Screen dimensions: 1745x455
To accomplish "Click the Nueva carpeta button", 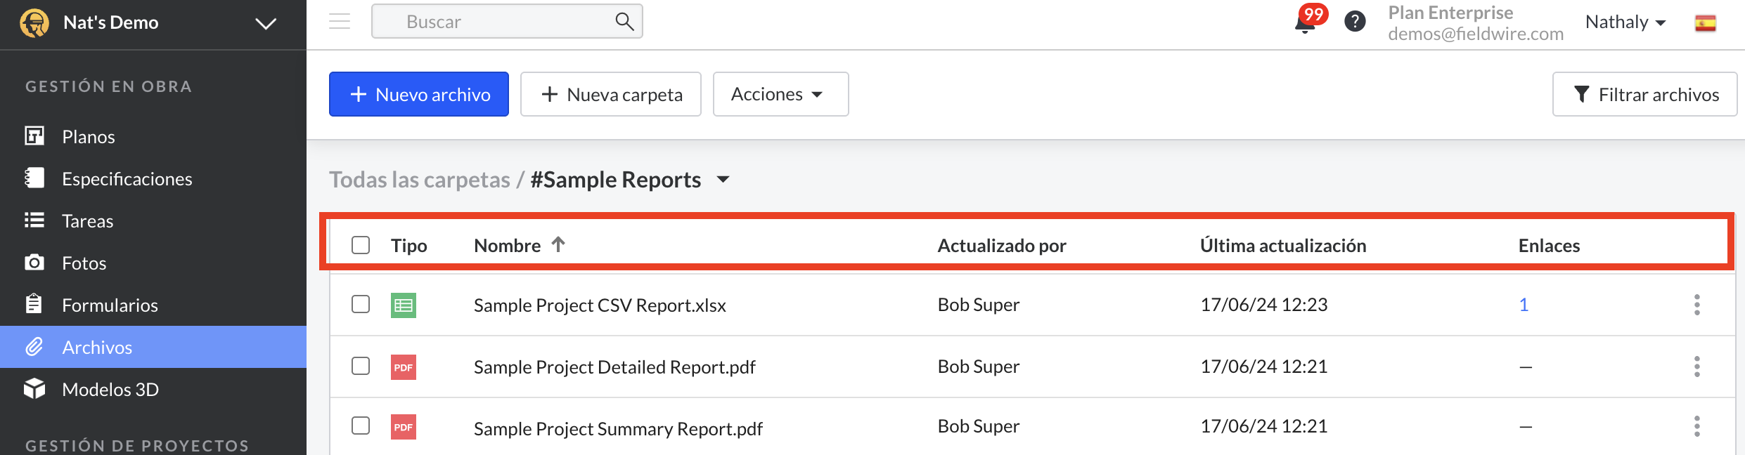I will point(611,94).
